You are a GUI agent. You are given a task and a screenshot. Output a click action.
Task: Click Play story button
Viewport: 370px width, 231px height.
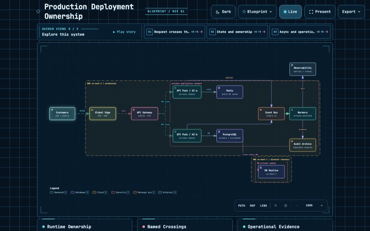click(124, 32)
